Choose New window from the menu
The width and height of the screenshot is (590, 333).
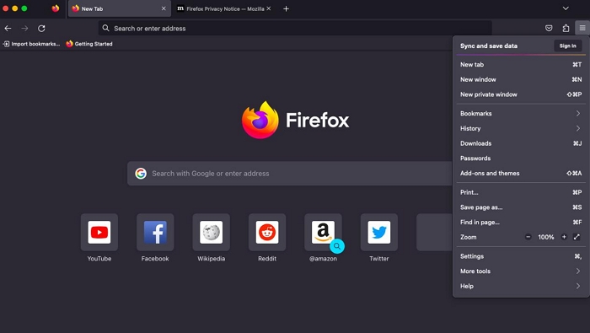521,79
